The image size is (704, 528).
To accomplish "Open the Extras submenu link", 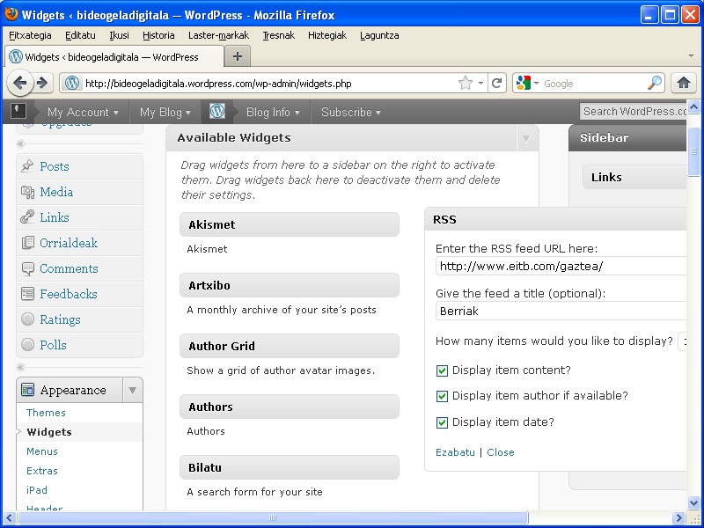I will 41,471.
